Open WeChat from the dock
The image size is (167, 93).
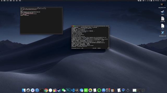64,90
